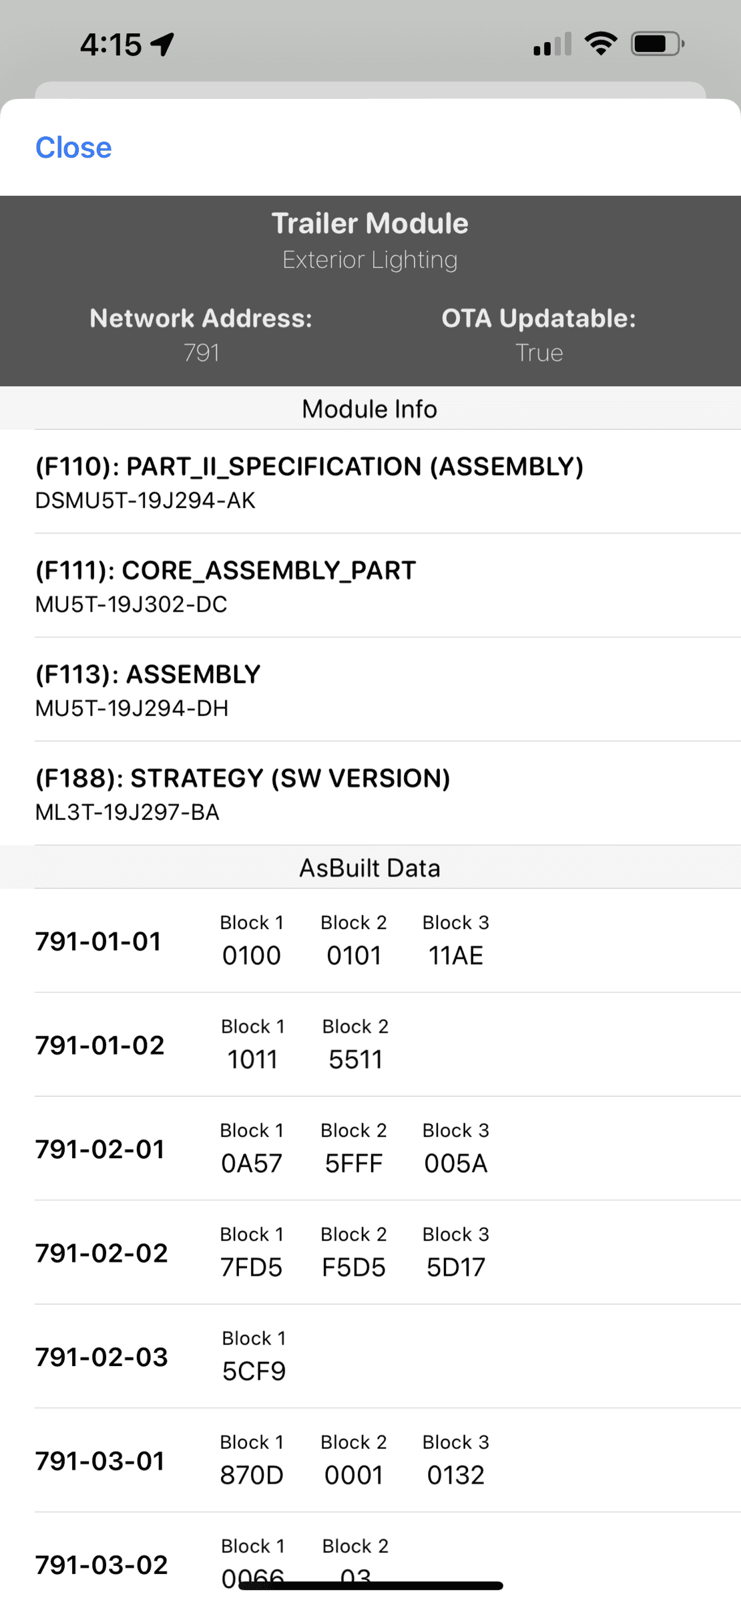The height and width of the screenshot is (1604, 741).
Task: Select the F110 PART_II_SPECIFICATION row
Action: coord(387,482)
